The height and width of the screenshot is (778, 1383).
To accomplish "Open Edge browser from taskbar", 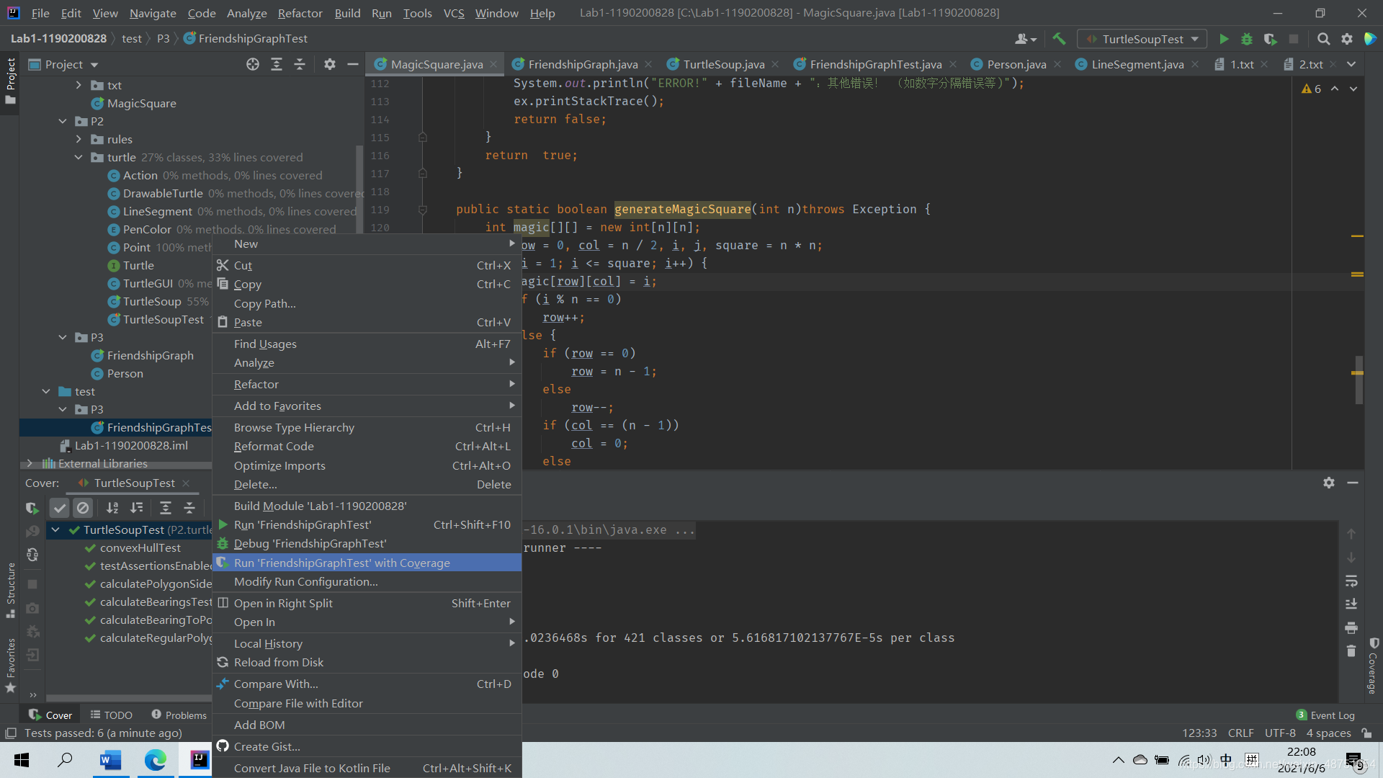I will click(x=155, y=760).
